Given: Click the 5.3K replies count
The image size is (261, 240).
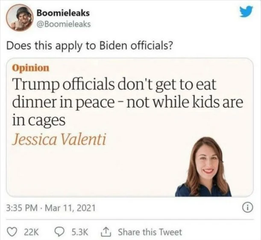Looking at the screenshot, I should pos(79,232).
